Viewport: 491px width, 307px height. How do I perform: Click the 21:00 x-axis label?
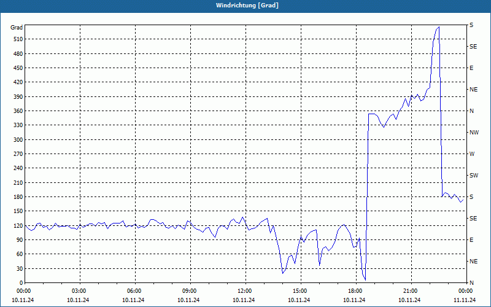411,291
